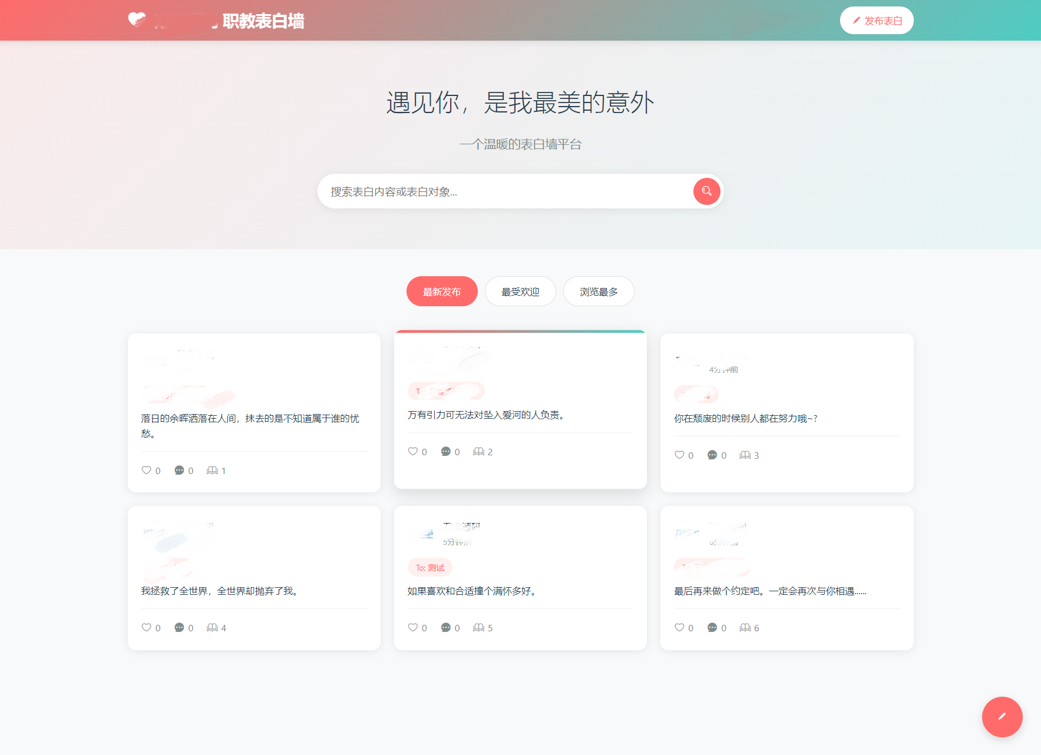Viewport: 1041px width, 755px height.
Task: Click the heart logo in the header
Action: point(136,20)
